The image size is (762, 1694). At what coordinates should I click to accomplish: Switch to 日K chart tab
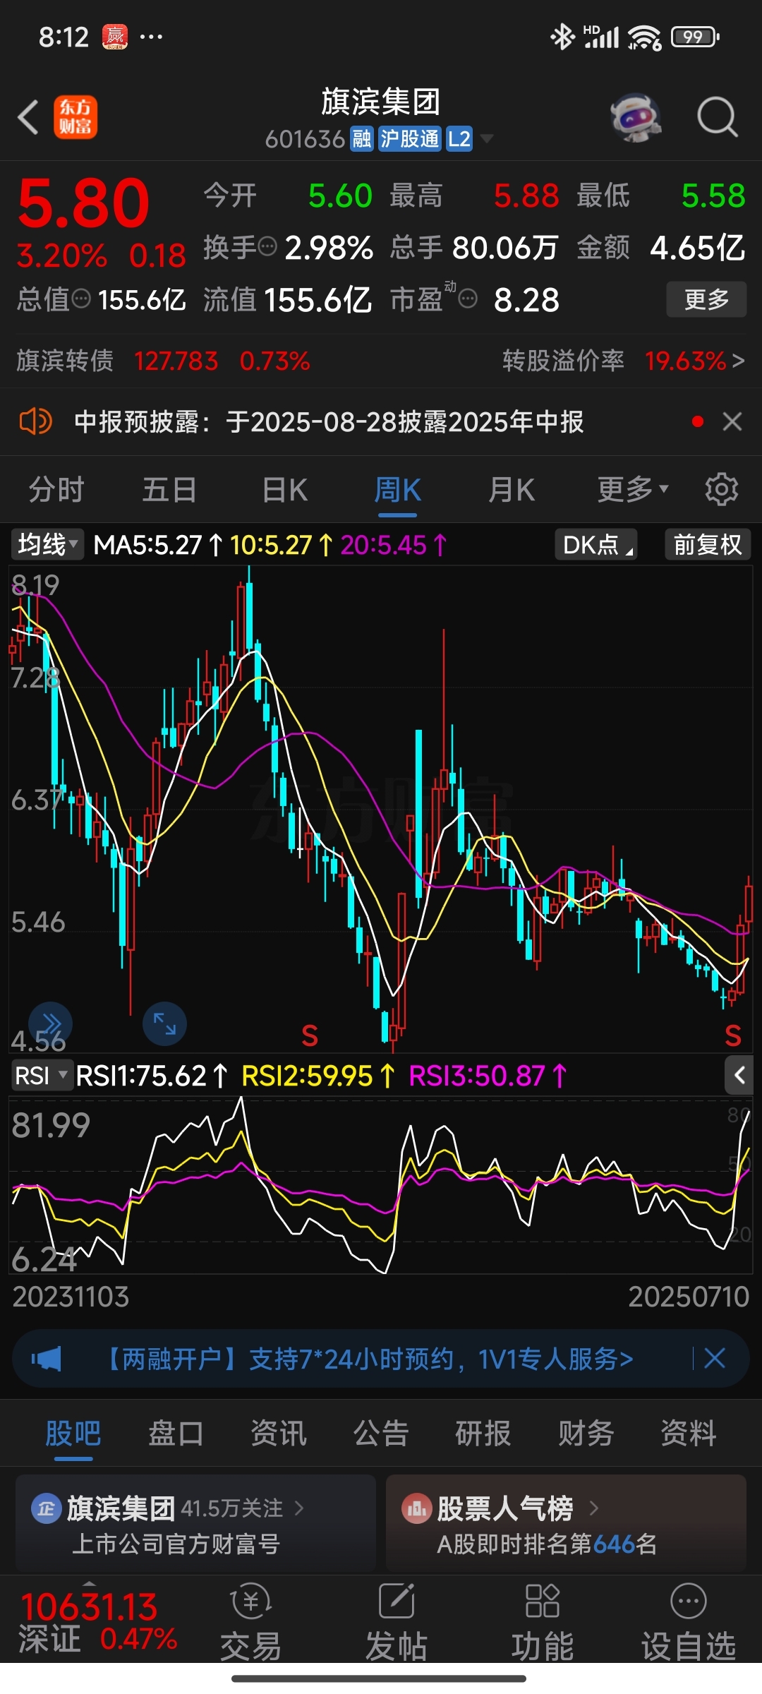(284, 489)
